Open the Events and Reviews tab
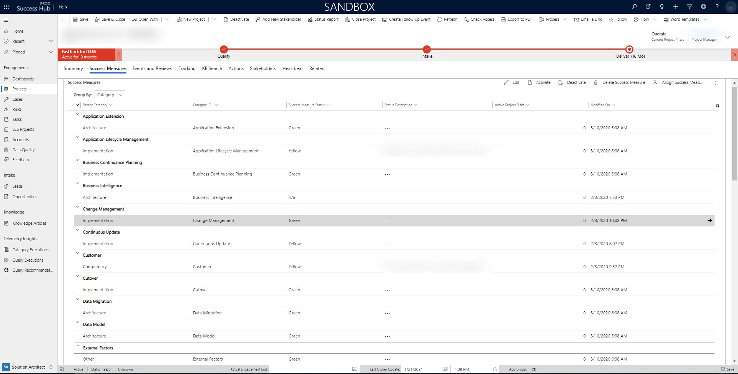This screenshot has width=738, height=374. click(x=152, y=68)
